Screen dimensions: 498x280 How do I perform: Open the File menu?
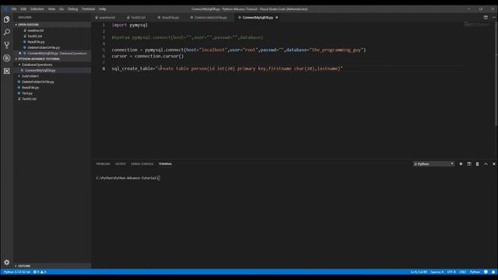pyautogui.click(x=14, y=9)
